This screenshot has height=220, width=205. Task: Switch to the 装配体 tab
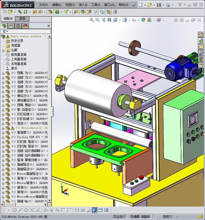coord(8,19)
